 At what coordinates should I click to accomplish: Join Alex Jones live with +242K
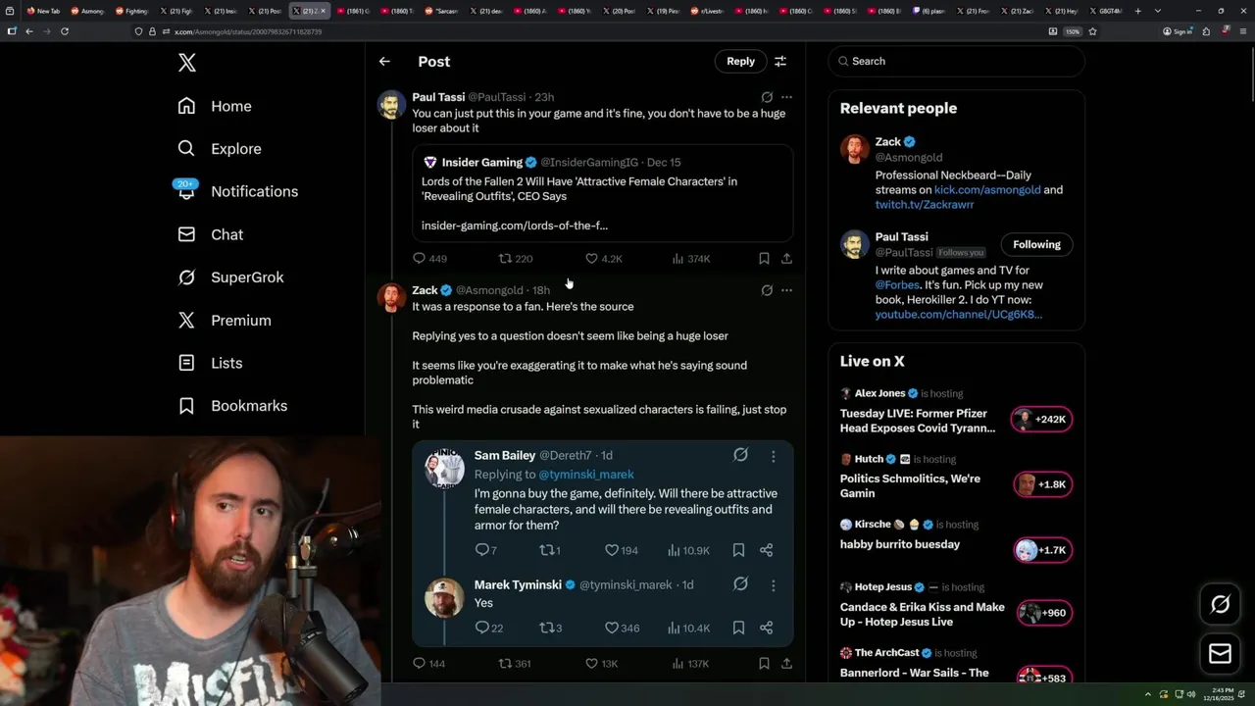(1042, 419)
